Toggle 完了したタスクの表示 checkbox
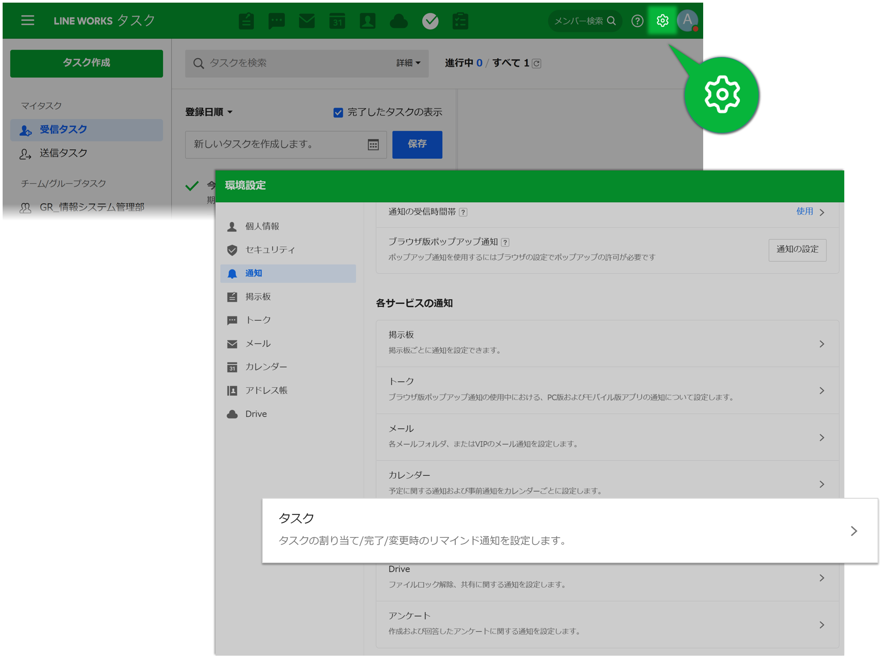Screen dimensions: 885x660 point(338,113)
